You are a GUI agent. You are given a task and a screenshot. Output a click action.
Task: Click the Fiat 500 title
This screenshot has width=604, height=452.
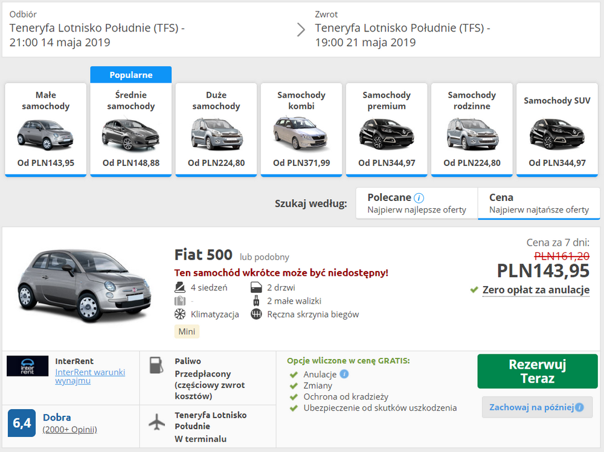point(204,255)
